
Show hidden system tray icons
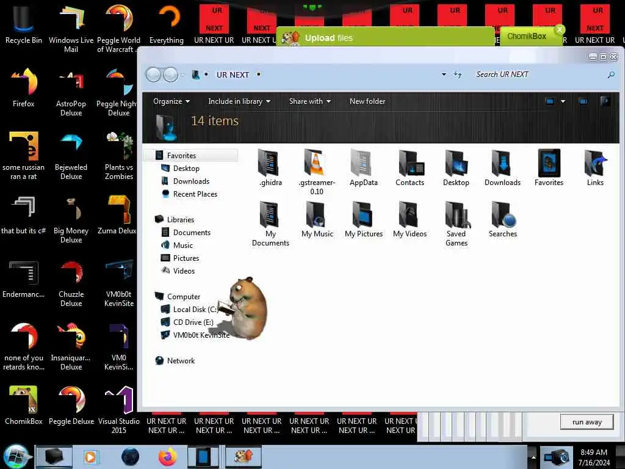[533, 457]
